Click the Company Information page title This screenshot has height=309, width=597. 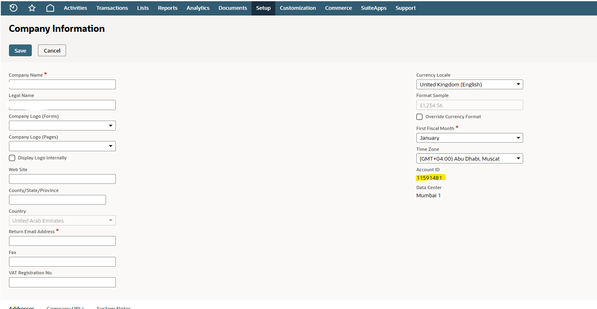[x=57, y=29]
